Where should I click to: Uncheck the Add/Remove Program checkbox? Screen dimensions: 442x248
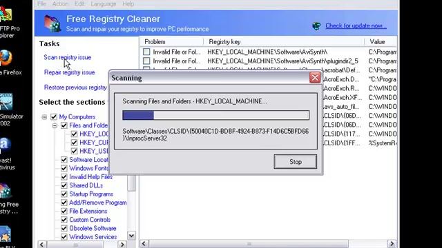click(x=64, y=203)
